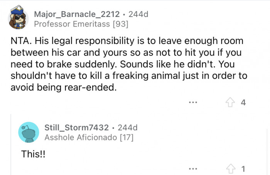Click the 244d timestamp on Still_Storm7432's reply
Image resolution: width=270 pixels, height=175 pixels.
point(127,127)
